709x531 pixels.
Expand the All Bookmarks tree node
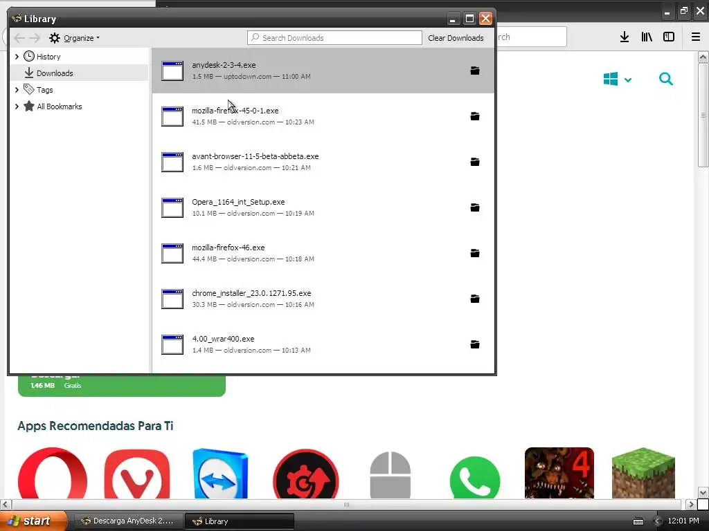coord(17,106)
